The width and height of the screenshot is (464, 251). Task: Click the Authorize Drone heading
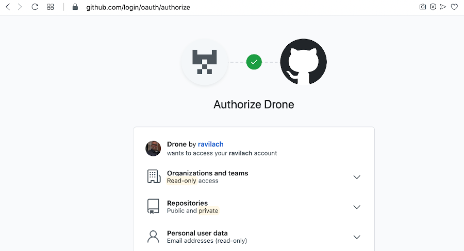coord(254,104)
